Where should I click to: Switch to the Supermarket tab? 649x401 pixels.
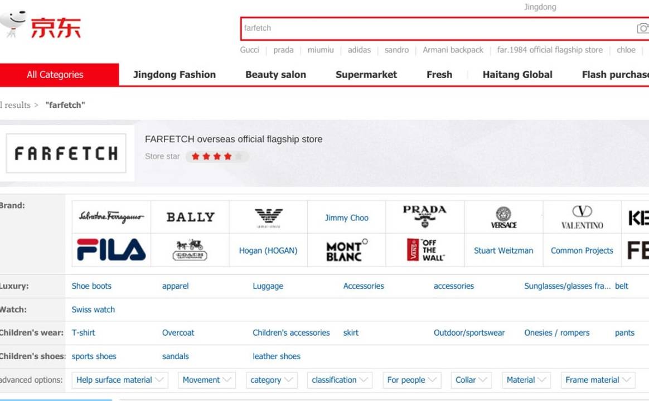366,74
